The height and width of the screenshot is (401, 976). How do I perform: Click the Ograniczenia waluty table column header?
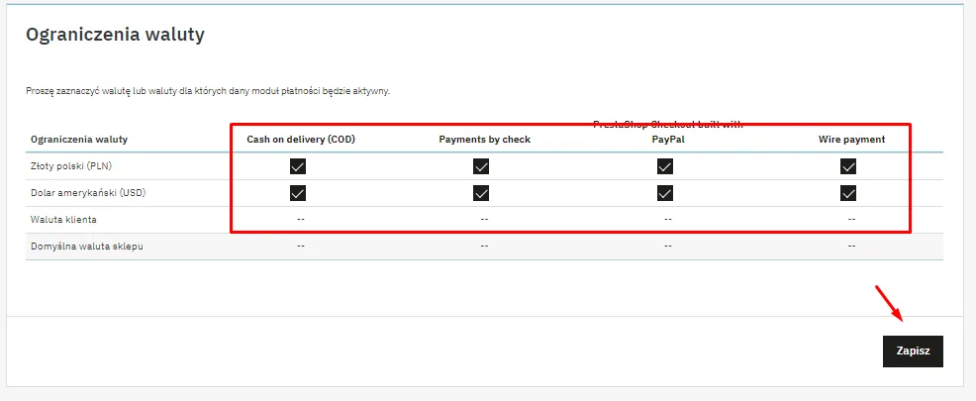tap(79, 140)
